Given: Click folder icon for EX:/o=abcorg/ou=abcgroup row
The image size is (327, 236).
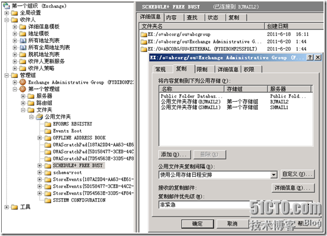Looking at the screenshot, I should coord(144,34).
